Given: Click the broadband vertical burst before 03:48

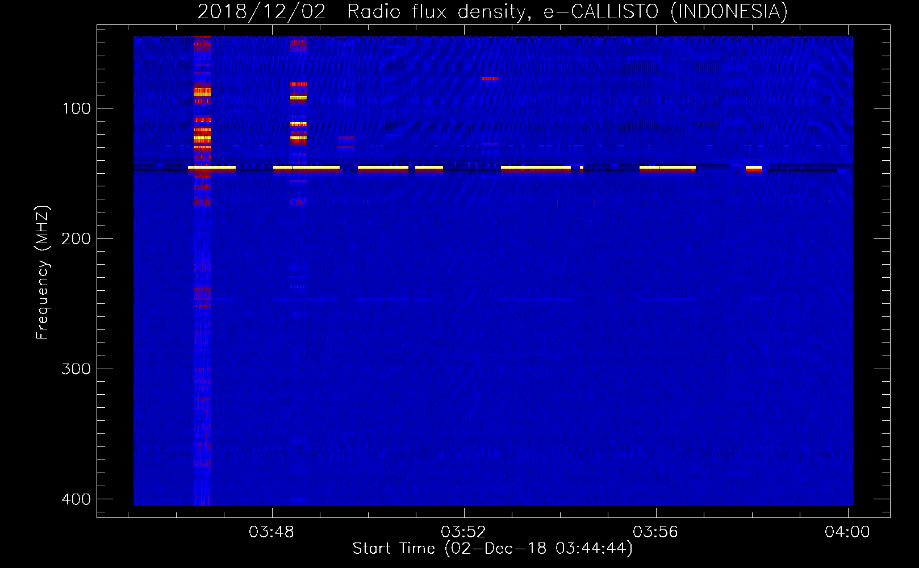Looking at the screenshot, I should click(202, 271).
